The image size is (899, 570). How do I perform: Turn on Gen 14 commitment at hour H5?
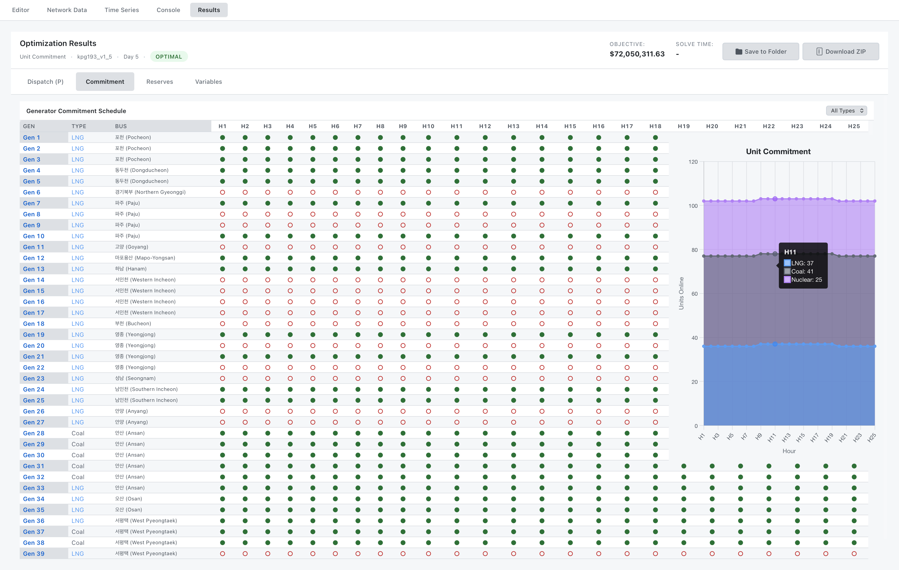tap(312, 280)
